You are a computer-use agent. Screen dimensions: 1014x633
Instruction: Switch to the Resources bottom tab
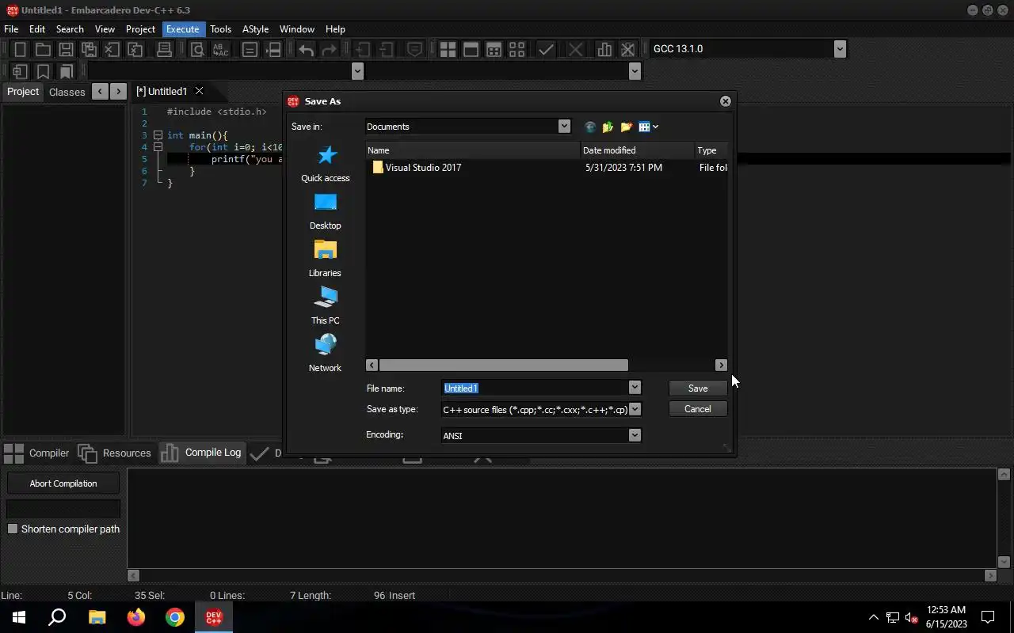(115, 453)
